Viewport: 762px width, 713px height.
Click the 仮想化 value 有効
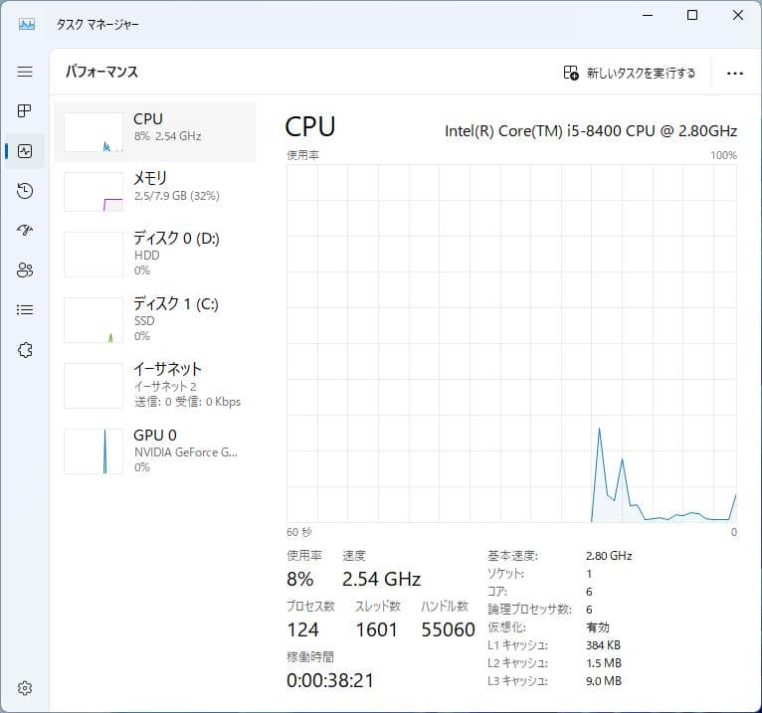pyautogui.click(x=598, y=627)
